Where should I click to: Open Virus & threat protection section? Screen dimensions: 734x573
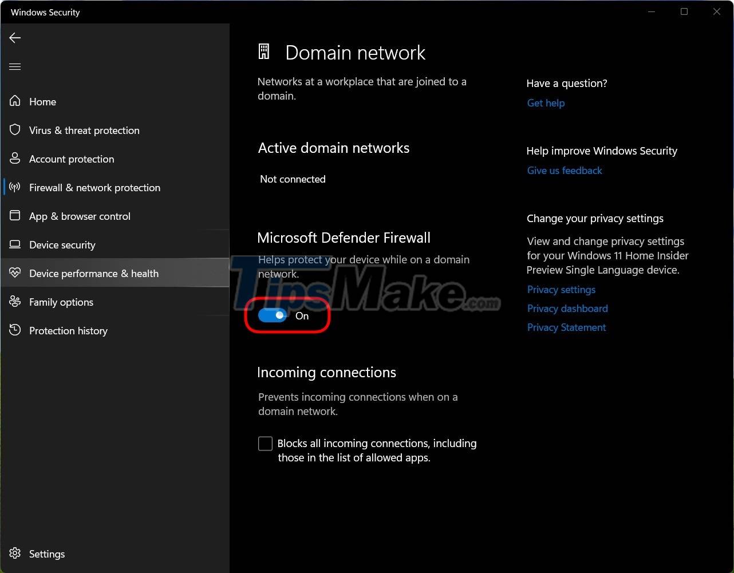point(115,130)
